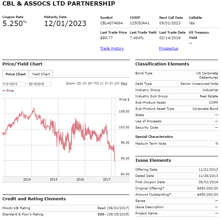Click the last trade price $89.77

(106, 38)
